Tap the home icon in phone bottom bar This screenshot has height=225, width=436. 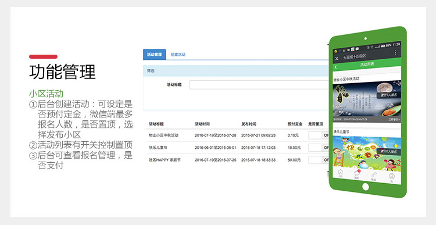[x=340, y=172]
